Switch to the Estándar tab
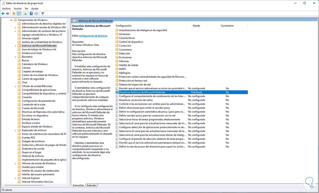 pyautogui.click(x=91, y=185)
